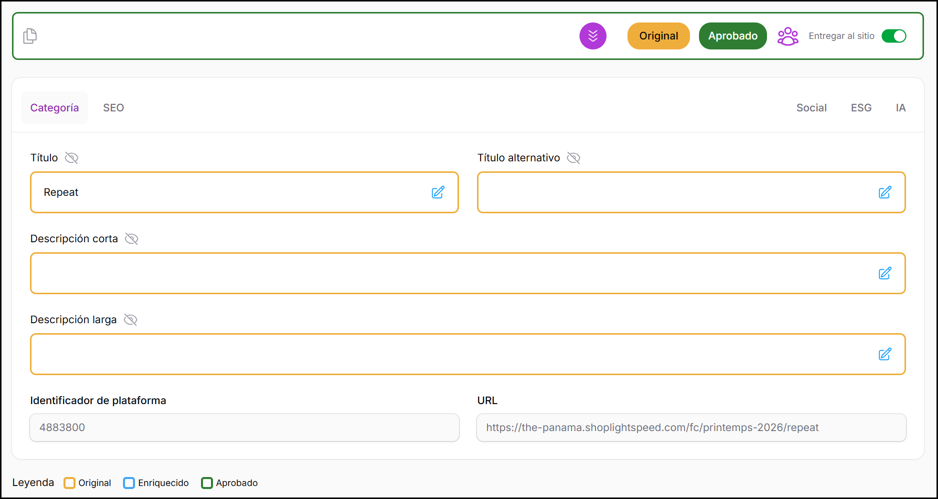Open the user group icon

click(x=787, y=36)
